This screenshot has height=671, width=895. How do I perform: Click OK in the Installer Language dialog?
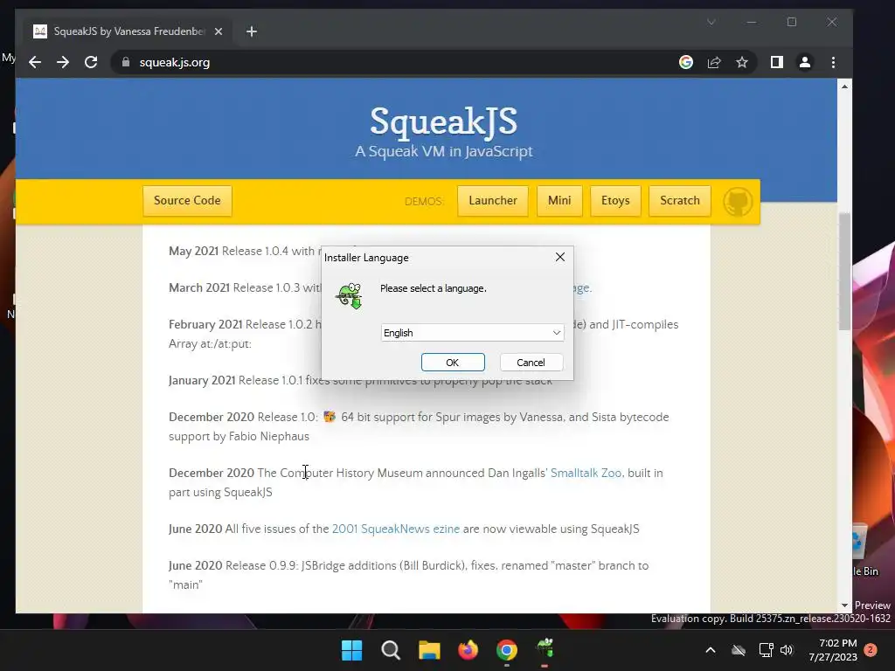(453, 363)
